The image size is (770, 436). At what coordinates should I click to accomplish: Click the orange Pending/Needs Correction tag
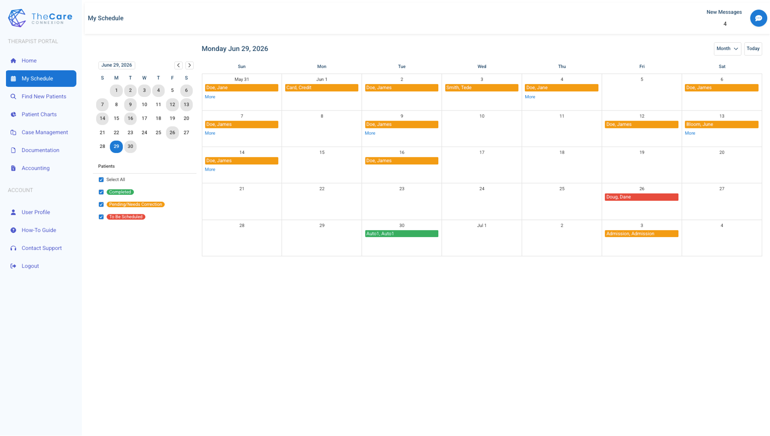[135, 205]
